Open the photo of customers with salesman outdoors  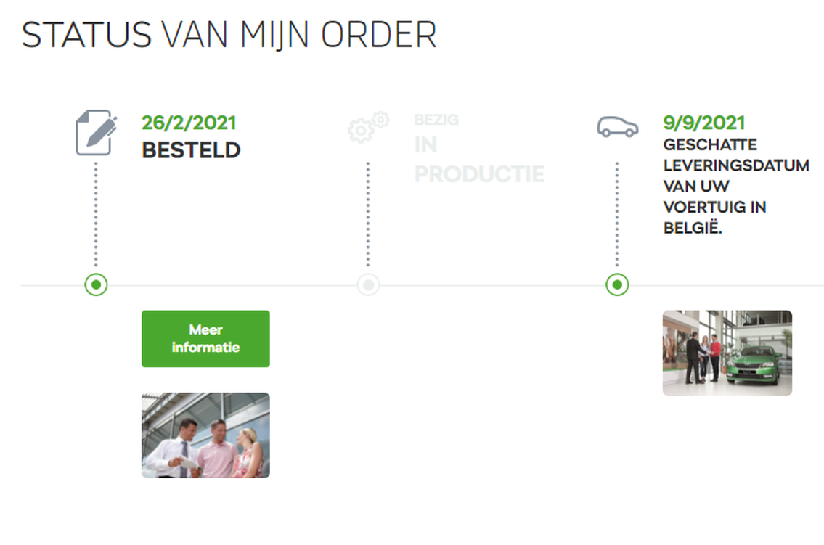[x=205, y=435]
